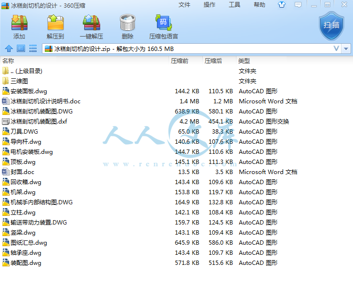This screenshot has height=287, width=353.
Task: Click the 645.9 KB size of 图纸汇总.dwg
Action: click(187, 243)
